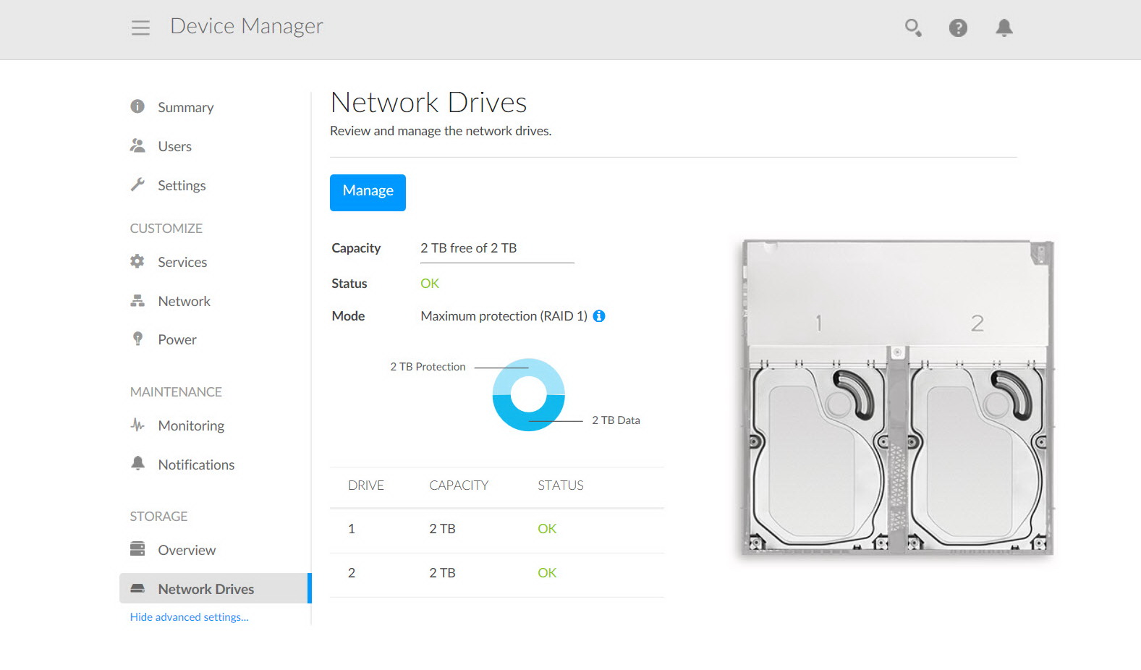The image size is (1141, 670).
Task: Click the Capacity field label
Action: [x=356, y=248]
